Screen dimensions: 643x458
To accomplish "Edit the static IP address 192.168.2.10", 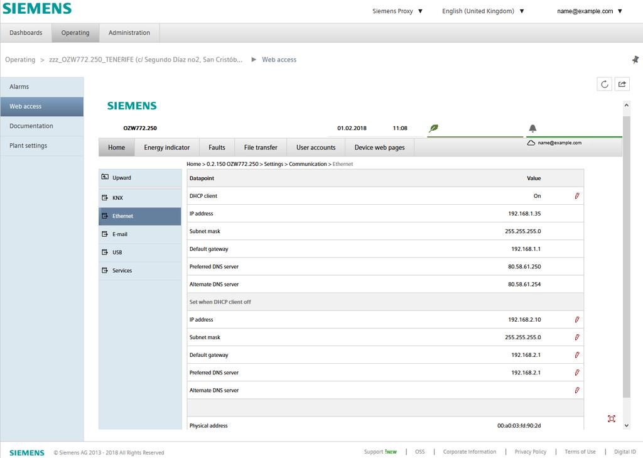I will (577, 319).
